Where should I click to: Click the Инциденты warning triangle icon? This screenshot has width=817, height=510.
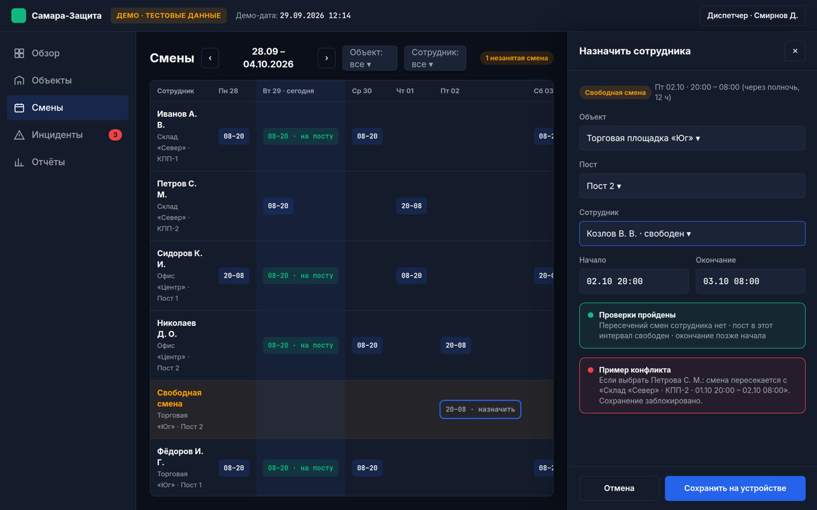[19, 135]
